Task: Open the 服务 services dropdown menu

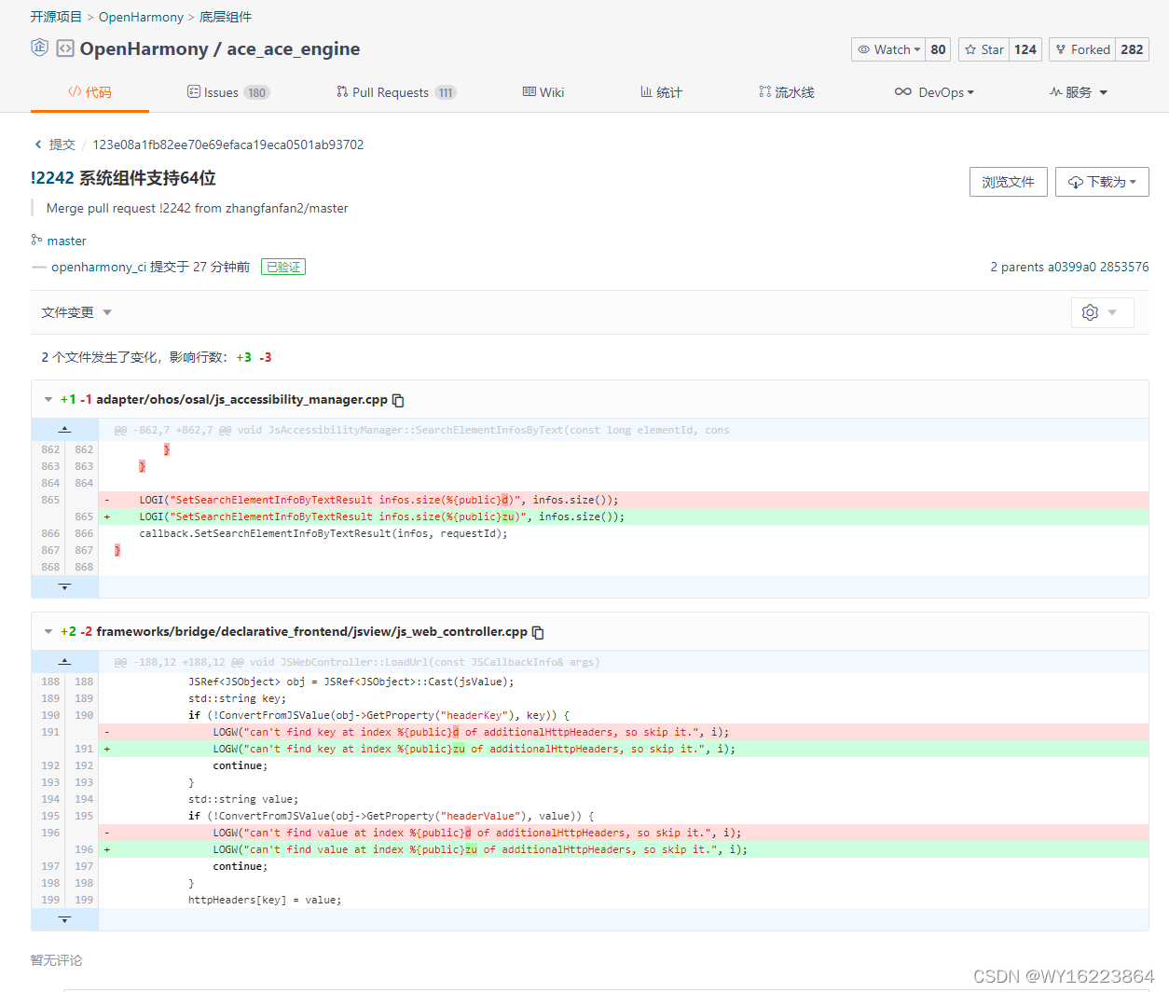Action: [x=1079, y=92]
